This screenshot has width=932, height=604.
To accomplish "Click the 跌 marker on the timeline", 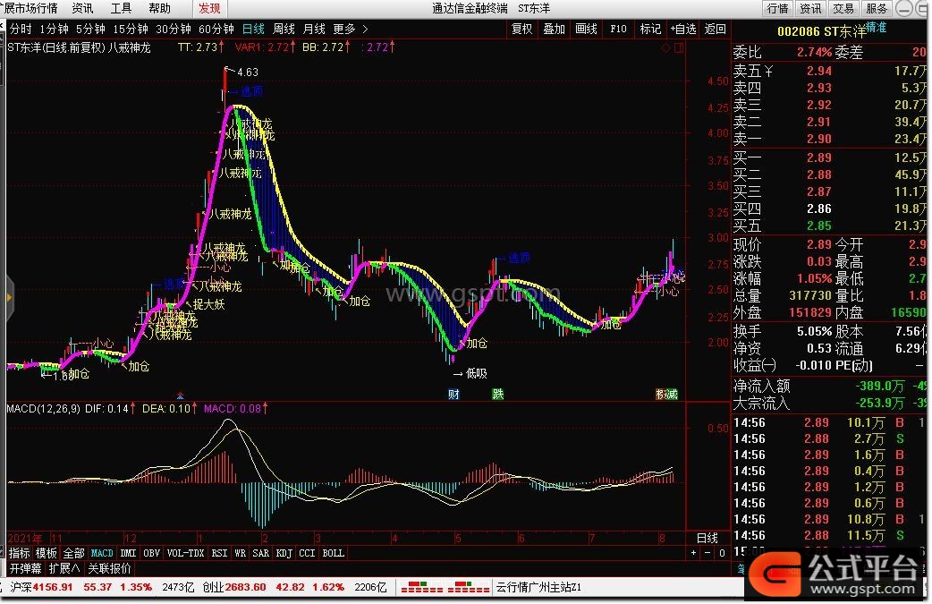I will (x=497, y=394).
